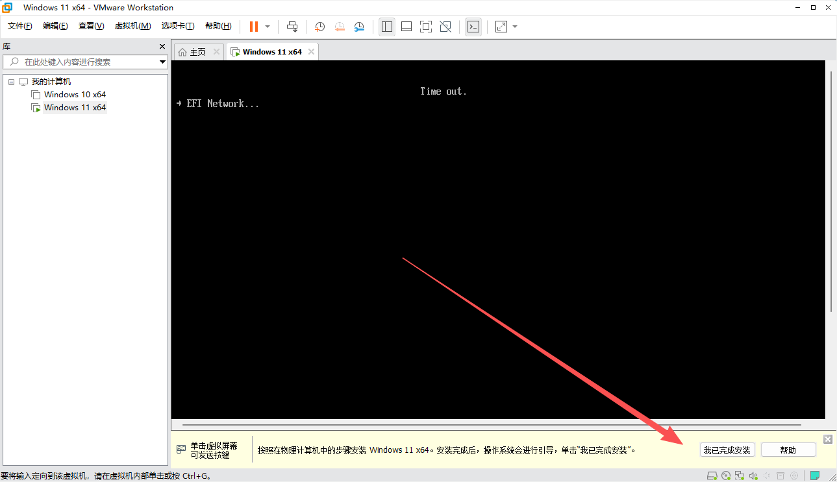Open the 选项卡(T) menu
Screen dimensions: 837x482
pyautogui.click(x=178, y=26)
